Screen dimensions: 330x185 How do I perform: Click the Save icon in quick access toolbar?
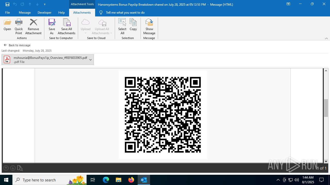tap(7, 4)
